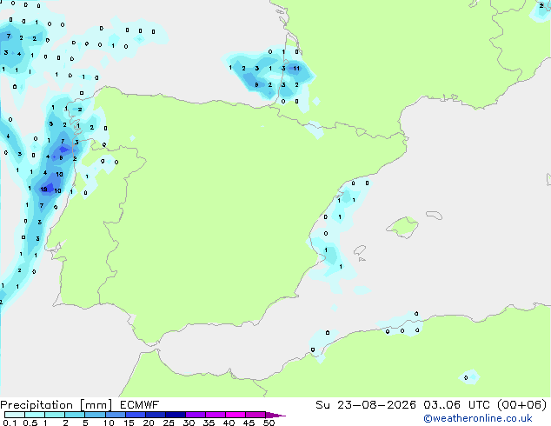The height and width of the screenshot is (426, 551).
Task: Click the weatheronline.co.uk copyright link
Action: point(477,418)
